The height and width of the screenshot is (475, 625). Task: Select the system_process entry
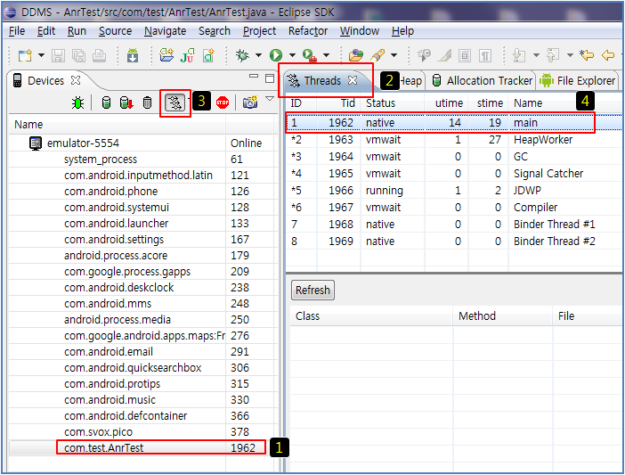pos(142,160)
